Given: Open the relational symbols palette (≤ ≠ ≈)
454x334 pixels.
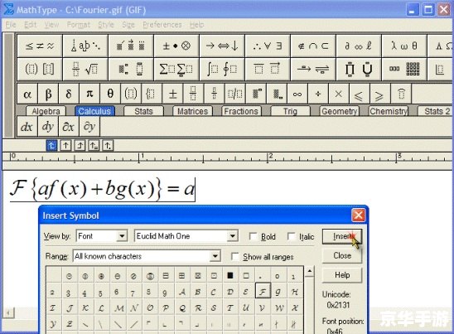Looking at the screenshot, I should coord(40,46).
